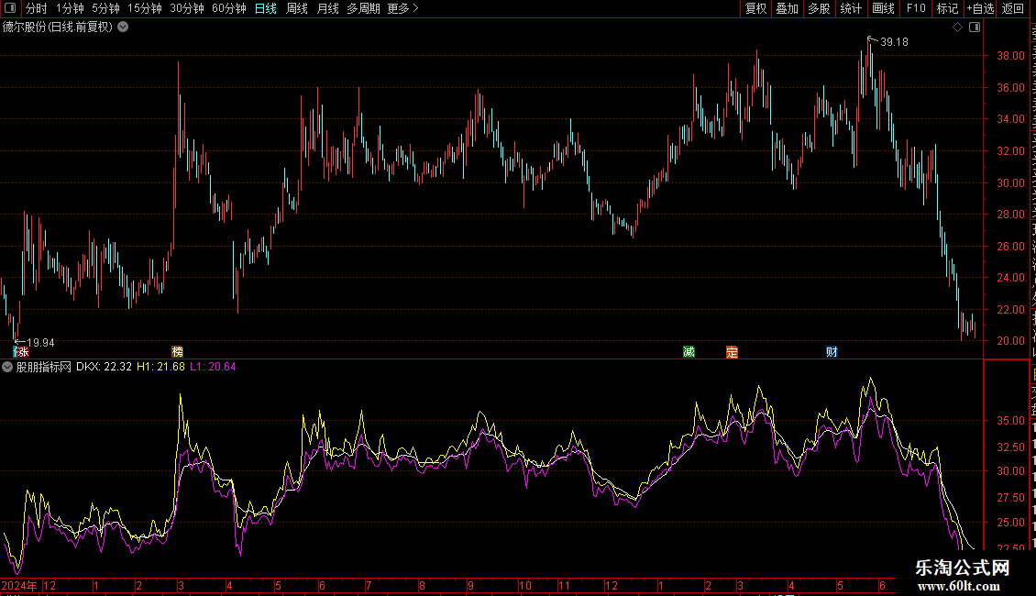The image size is (1036, 596).
Task: Click the 25.00 indicator axis label
Action: (x=1011, y=523)
